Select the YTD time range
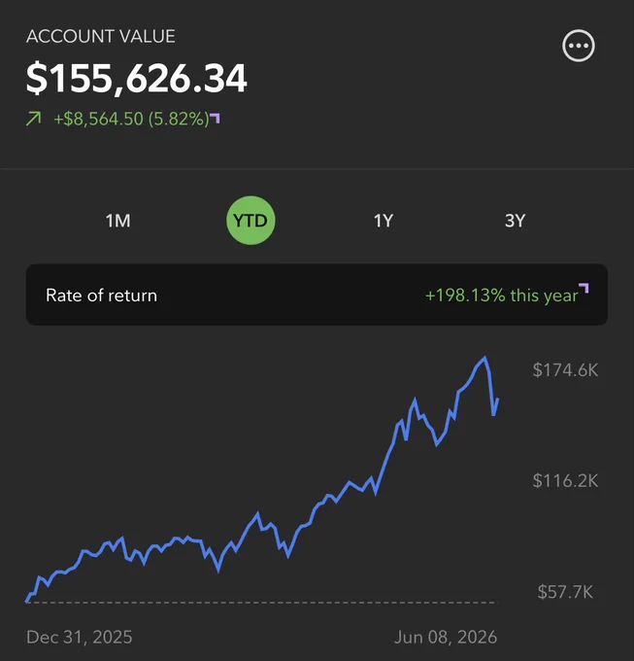The width and height of the screenshot is (634, 661). pos(250,220)
